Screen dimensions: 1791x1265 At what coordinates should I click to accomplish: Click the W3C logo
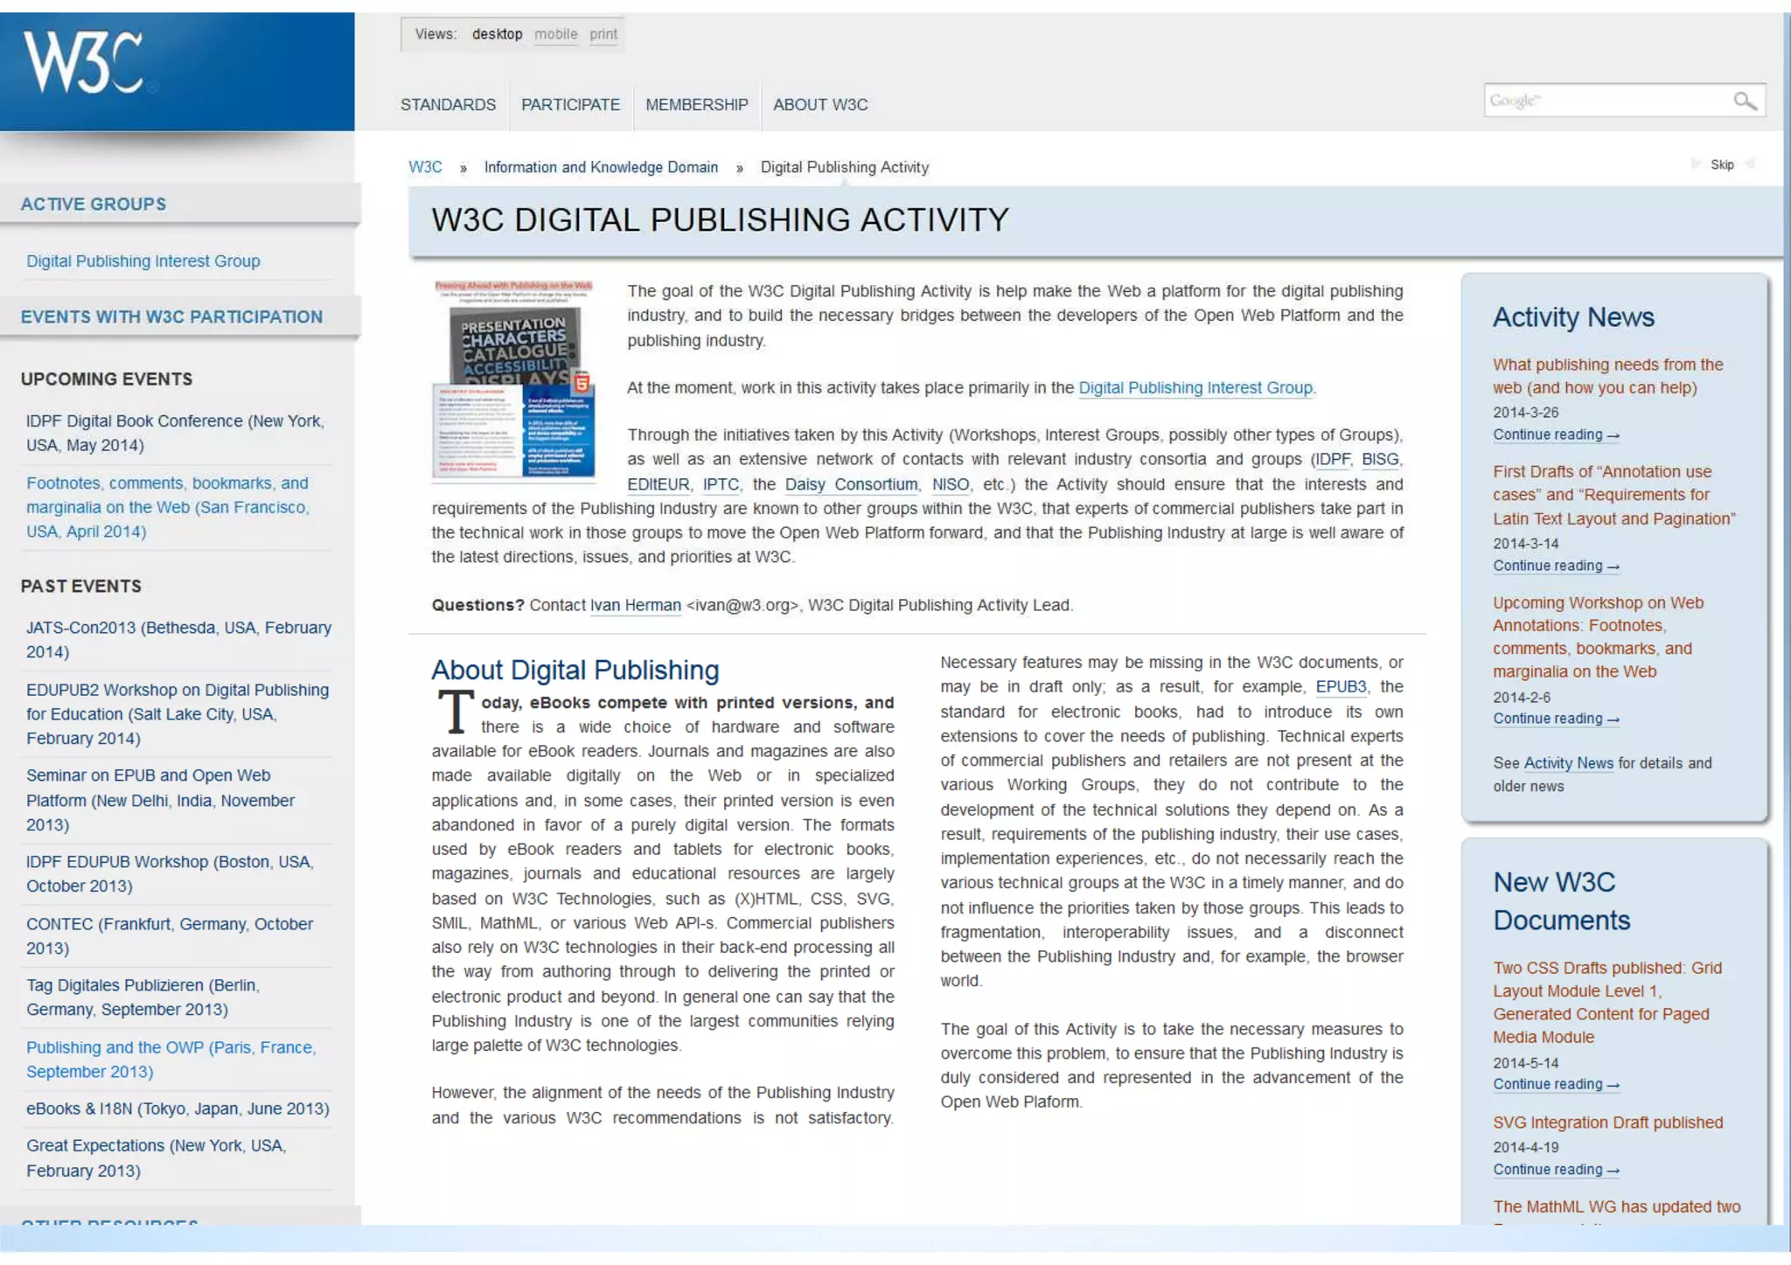tap(83, 62)
